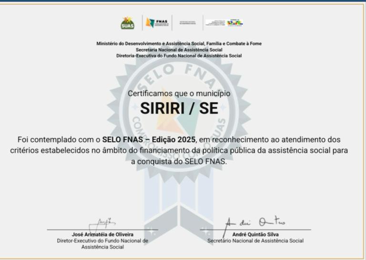The width and height of the screenshot is (366, 260).
Task: Click the 'a conquista do SELO FNAS' line
Action: click(179, 161)
